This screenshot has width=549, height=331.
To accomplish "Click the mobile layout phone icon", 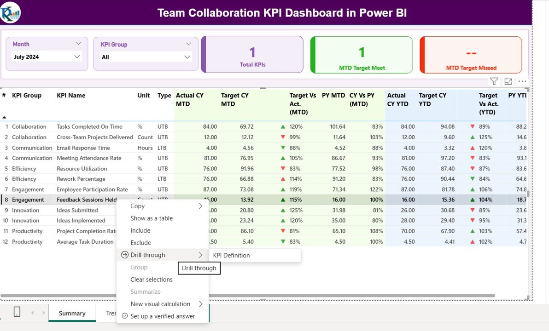I will point(17,312).
